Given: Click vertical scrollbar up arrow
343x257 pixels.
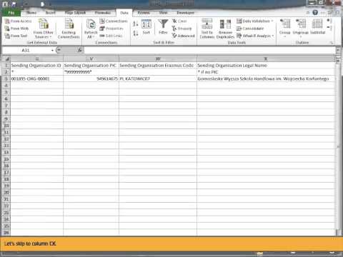Looking at the screenshot, I should [338, 61].
